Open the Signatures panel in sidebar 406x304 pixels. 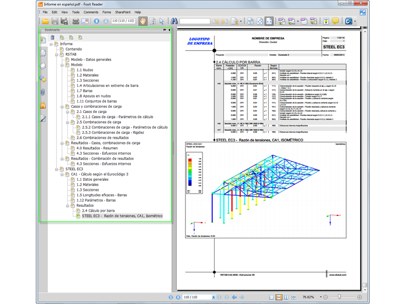(x=43, y=118)
